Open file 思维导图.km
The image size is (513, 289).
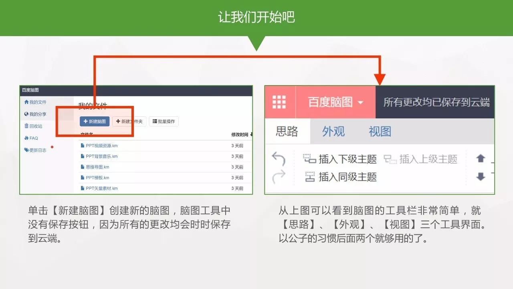tap(97, 167)
